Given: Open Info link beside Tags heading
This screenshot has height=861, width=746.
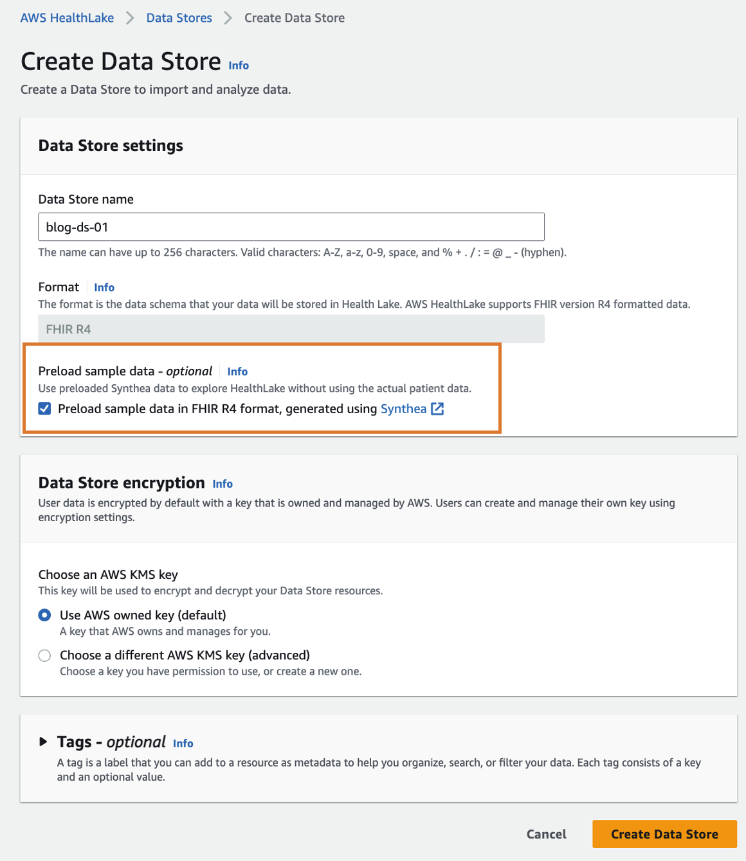Looking at the screenshot, I should click(183, 743).
